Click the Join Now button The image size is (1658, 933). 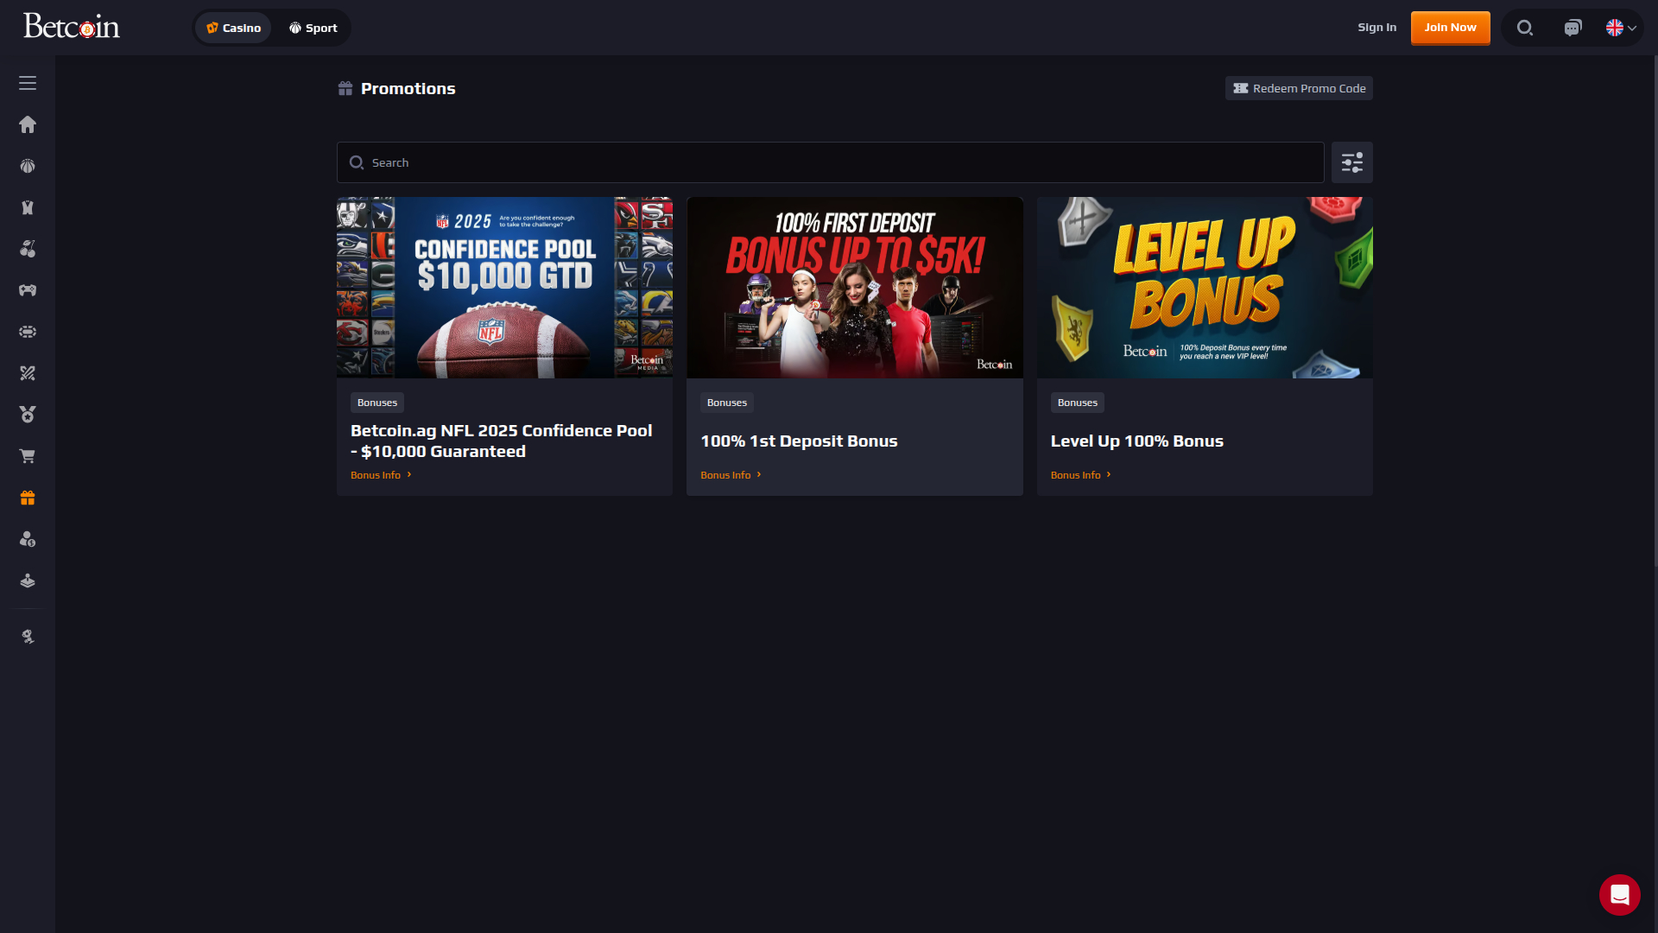click(1450, 28)
